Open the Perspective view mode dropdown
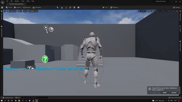Viewport: 182px width, 102px height. point(12,11)
